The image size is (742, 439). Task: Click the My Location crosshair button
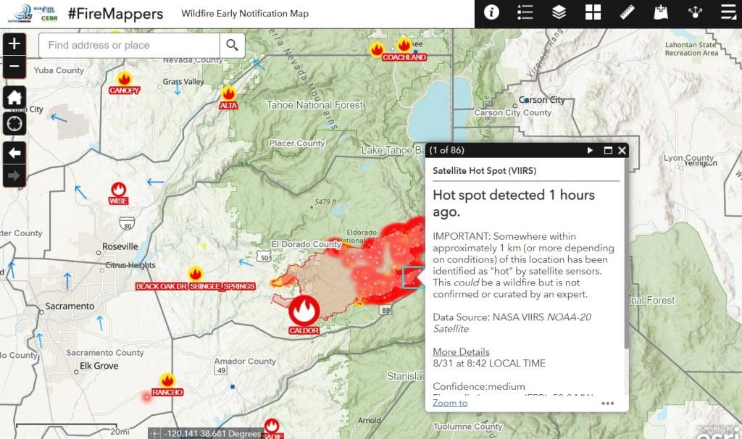14,123
